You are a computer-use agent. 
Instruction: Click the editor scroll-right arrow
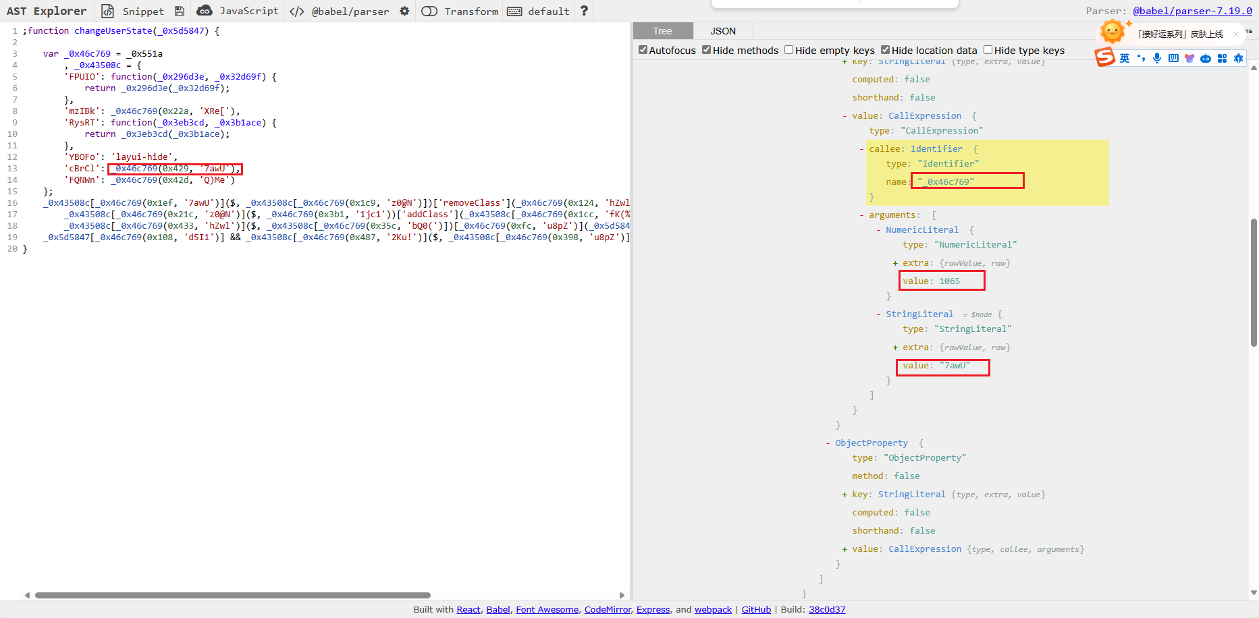click(622, 595)
